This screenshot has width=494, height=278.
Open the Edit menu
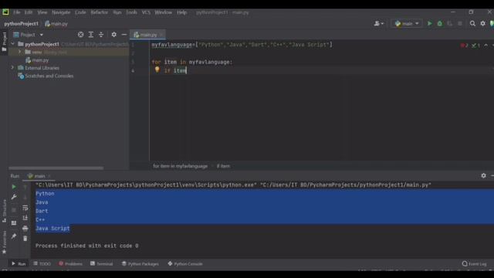point(29,12)
